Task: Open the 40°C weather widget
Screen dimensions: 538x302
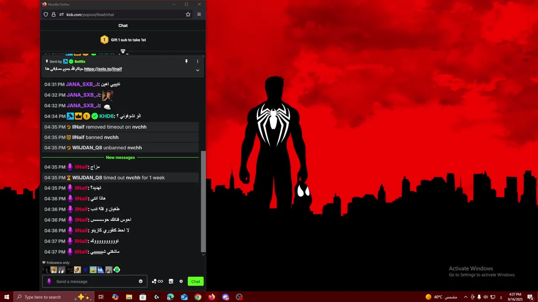Action: 441,297
